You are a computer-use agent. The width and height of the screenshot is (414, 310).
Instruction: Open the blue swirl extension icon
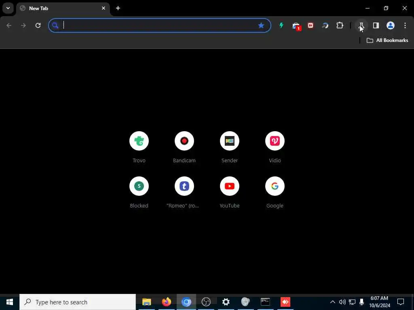click(x=325, y=25)
